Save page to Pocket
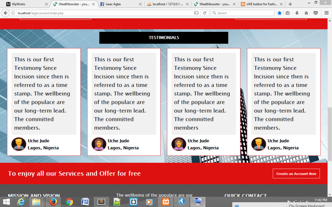Image resolution: width=332 pixels, height=207 pixels. (x=315, y=13)
